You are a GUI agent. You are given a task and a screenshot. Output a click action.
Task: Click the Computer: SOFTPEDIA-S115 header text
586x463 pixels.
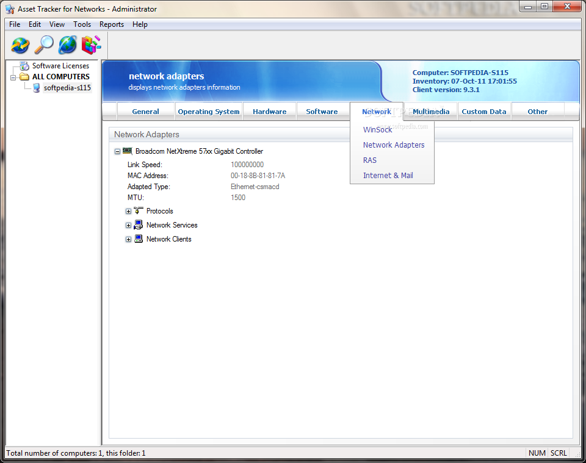point(460,73)
